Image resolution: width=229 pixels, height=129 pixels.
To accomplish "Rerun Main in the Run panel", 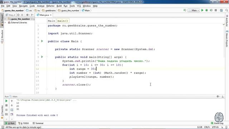I will pos(6,101).
